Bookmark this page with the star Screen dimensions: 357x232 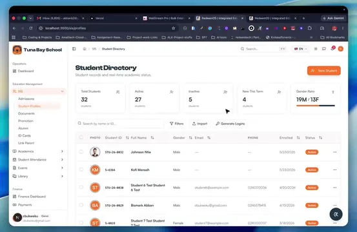click(174, 28)
